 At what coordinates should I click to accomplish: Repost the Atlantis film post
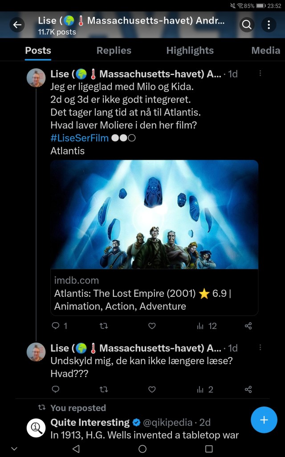104,326
